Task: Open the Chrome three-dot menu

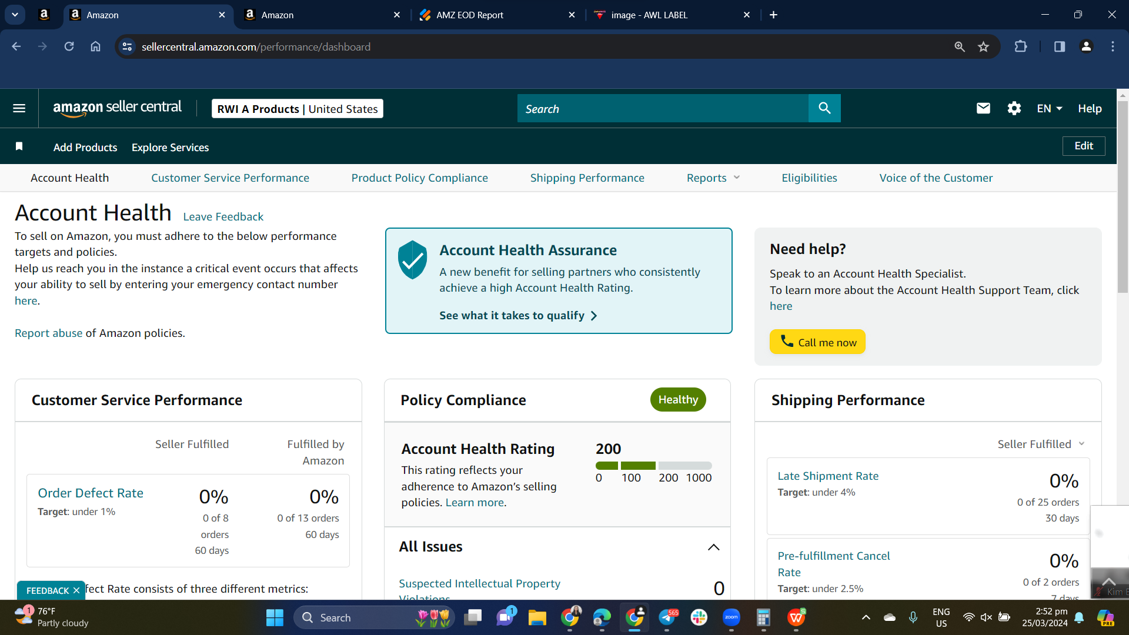Action: pos(1113,46)
